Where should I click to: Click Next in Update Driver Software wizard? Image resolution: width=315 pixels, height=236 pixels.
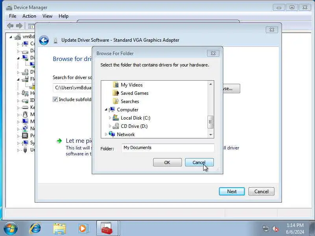[232, 192]
